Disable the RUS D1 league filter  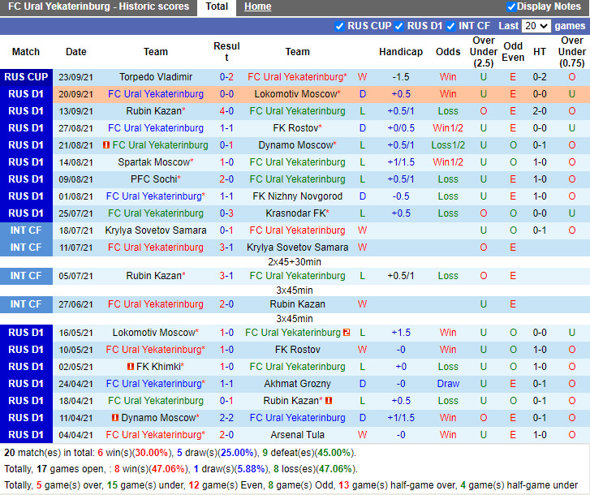(399, 26)
